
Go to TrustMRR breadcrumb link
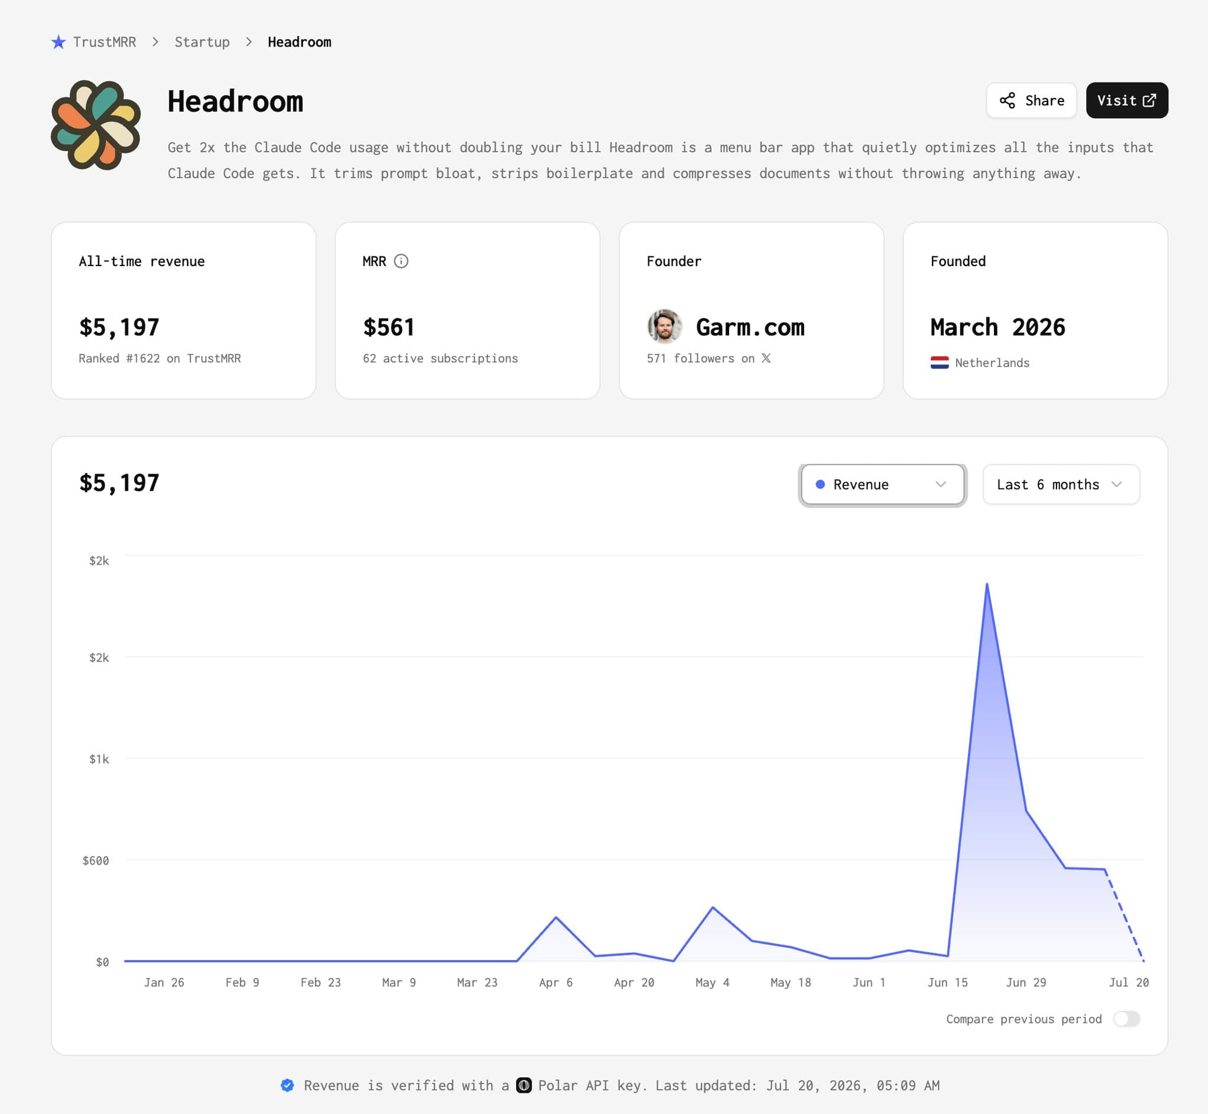coord(104,41)
